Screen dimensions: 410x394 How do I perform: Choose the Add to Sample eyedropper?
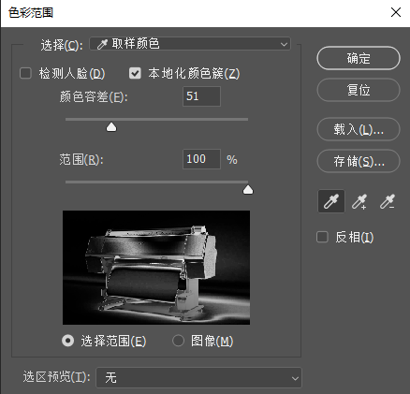(359, 201)
